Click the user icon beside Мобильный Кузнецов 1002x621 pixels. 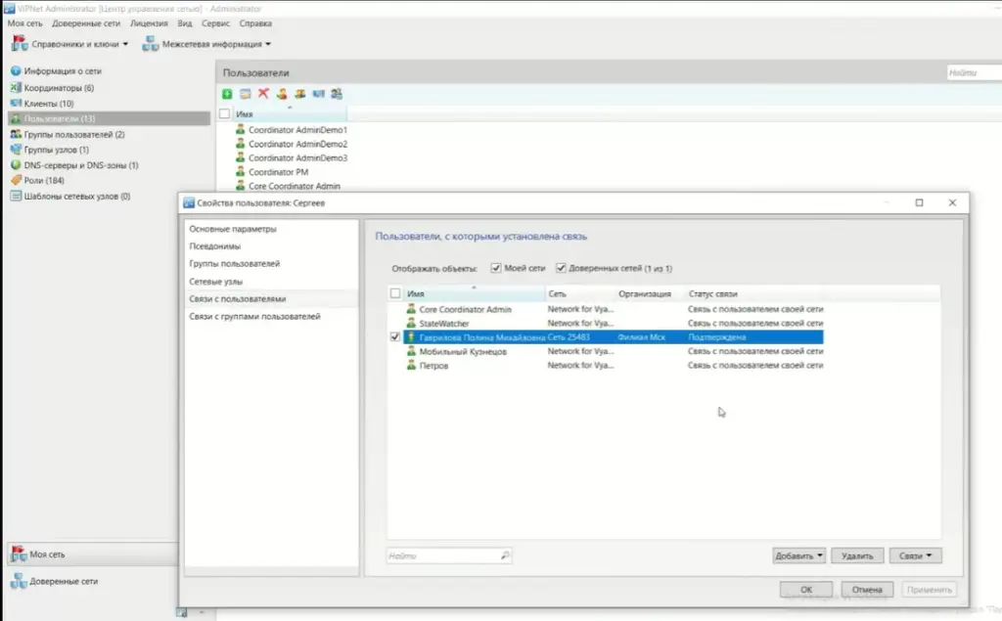(x=411, y=351)
